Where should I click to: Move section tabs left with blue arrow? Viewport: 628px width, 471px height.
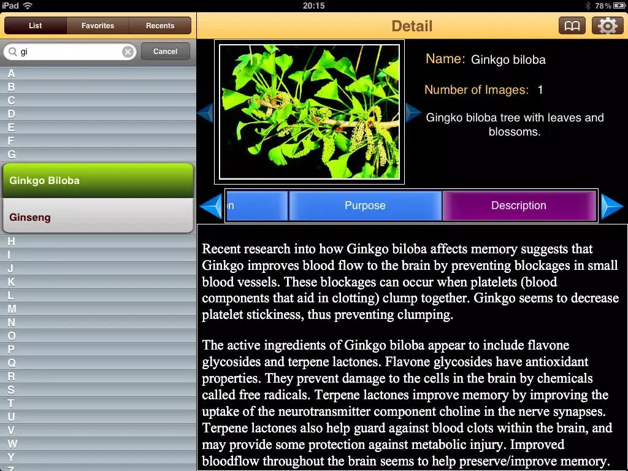point(211,206)
